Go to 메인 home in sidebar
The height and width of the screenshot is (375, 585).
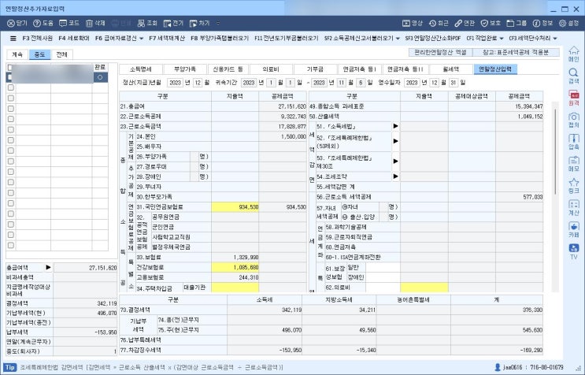573,54
